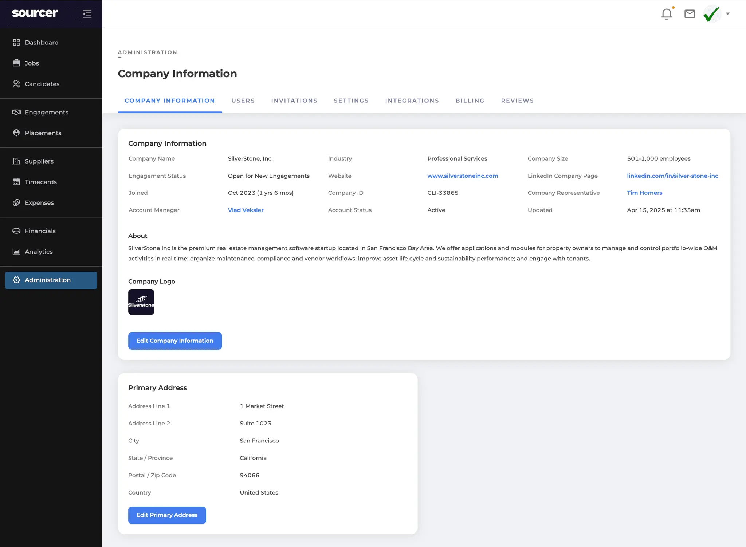The image size is (746, 547).
Task: Open the Reviews tab
Action: [x=517, y=101]
